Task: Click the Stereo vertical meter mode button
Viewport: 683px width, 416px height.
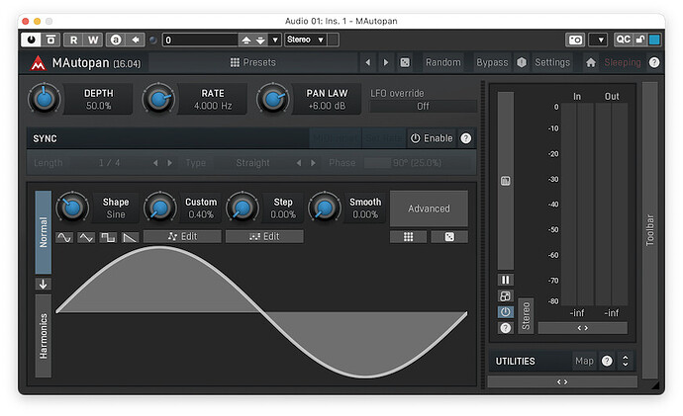Action: (526, 316)
